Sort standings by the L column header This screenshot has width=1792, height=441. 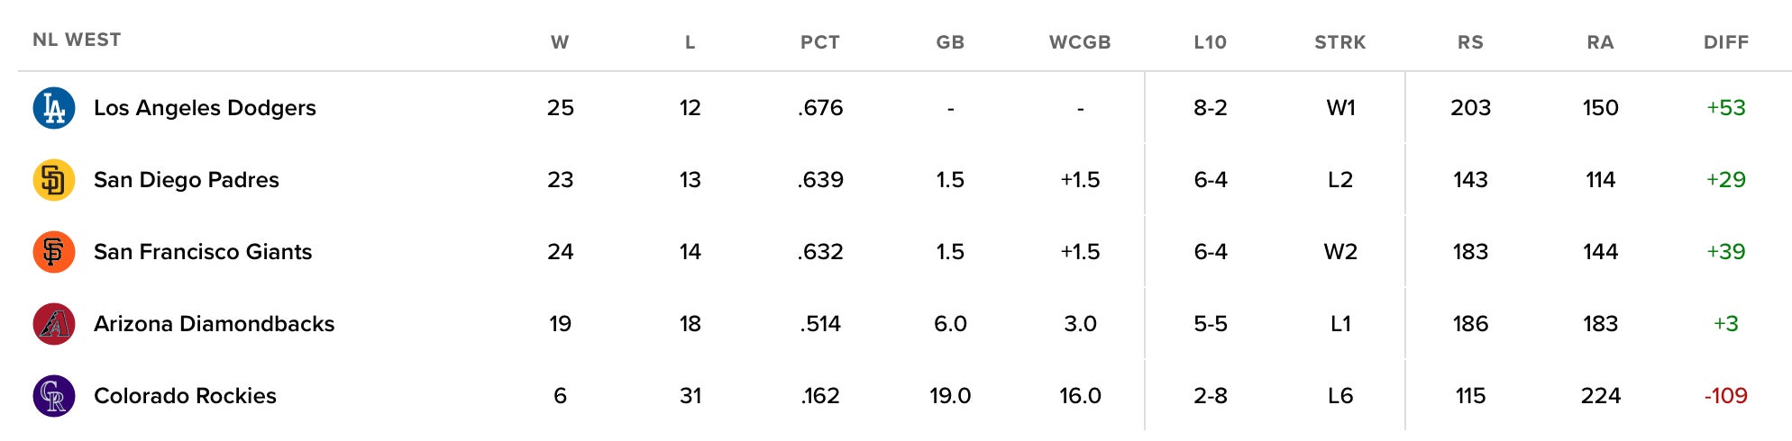pos(690,42)
